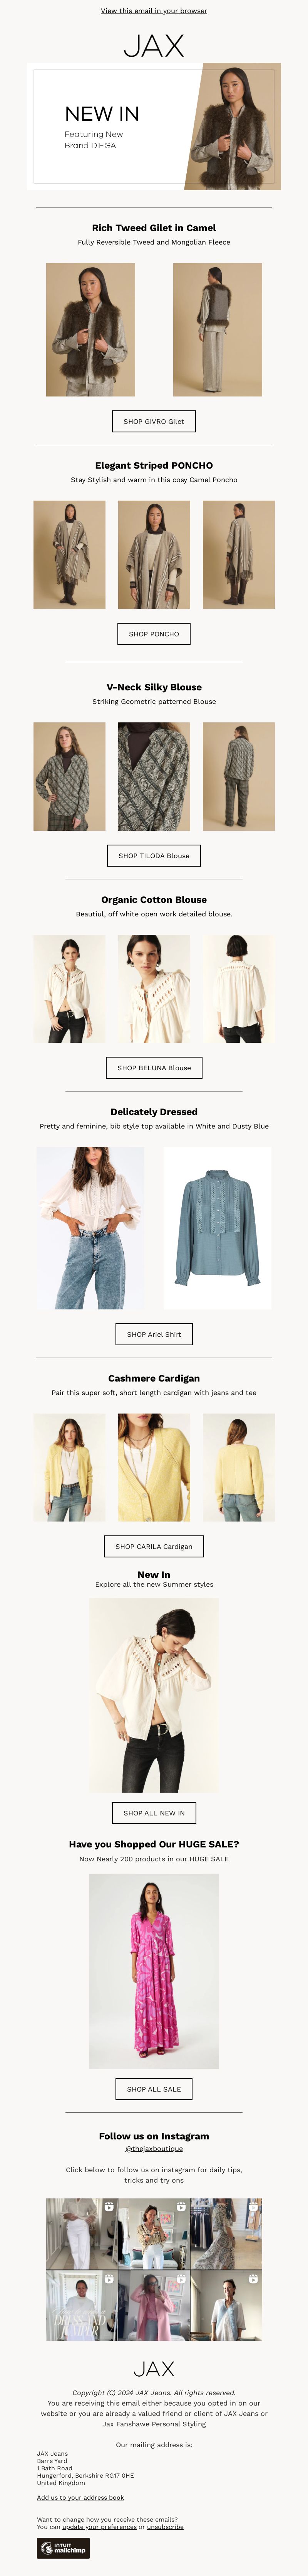Click the SHOP GIVRO Gilet button
The height and width of the screenshot is (2576, 308).
click(154, 421)
